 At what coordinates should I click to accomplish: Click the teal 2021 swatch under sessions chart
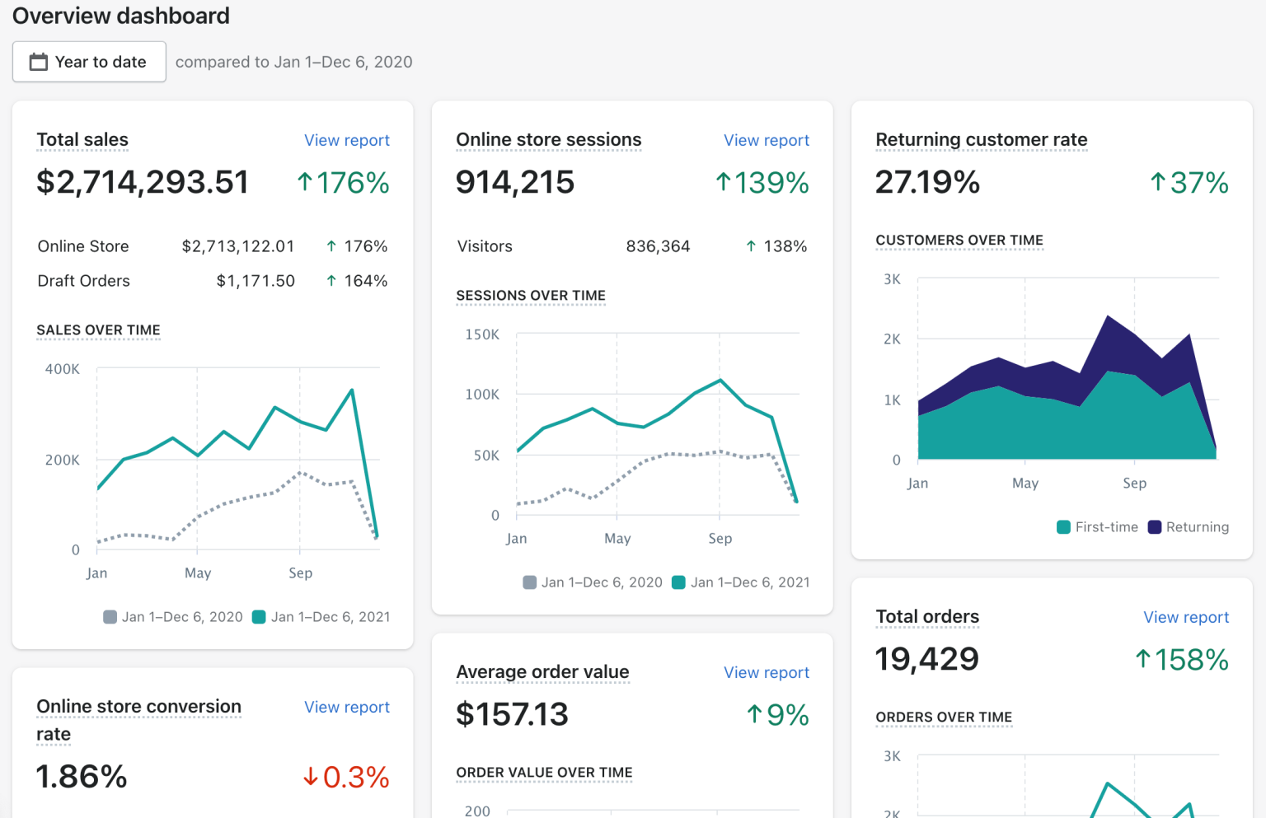tap(679, 582)
